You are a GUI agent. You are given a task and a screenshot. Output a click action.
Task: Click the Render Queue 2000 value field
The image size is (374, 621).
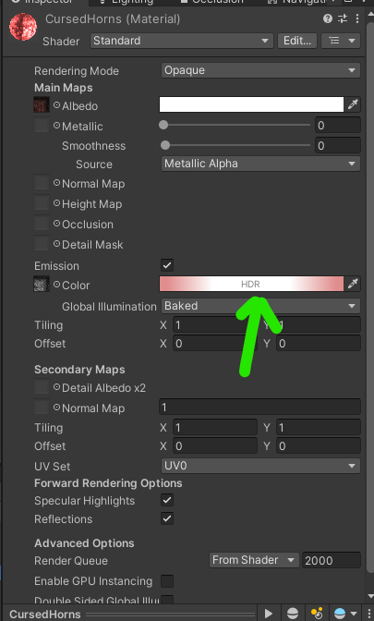point(332,560)
